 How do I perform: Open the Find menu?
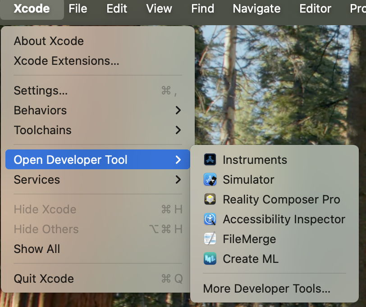pos(203,9)
